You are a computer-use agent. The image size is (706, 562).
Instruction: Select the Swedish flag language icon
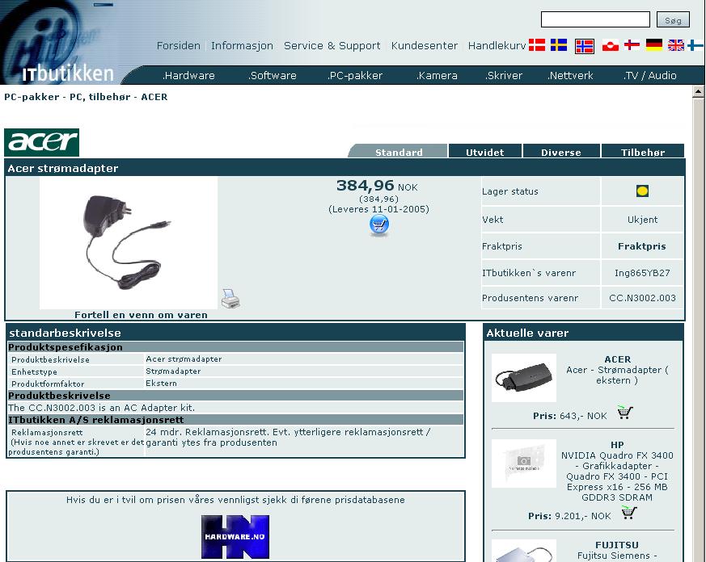coord(559,45)
